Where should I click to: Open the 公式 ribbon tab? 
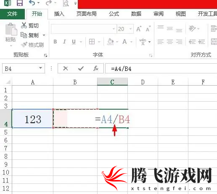tap(114, 14)
